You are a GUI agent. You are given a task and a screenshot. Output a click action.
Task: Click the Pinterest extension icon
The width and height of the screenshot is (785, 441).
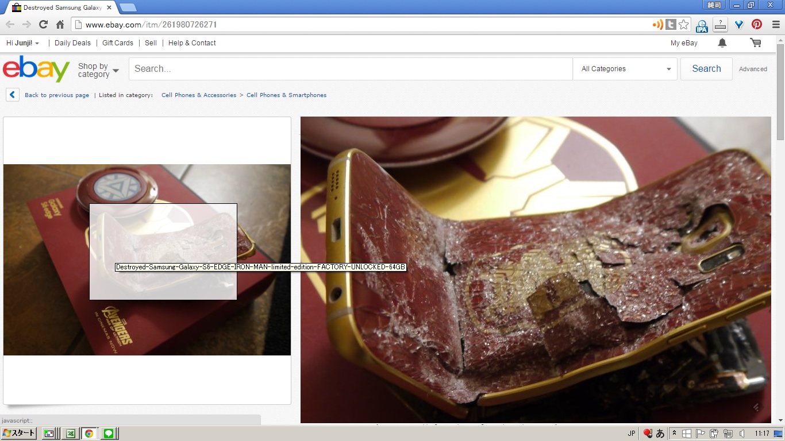click(x=757, y=25)
